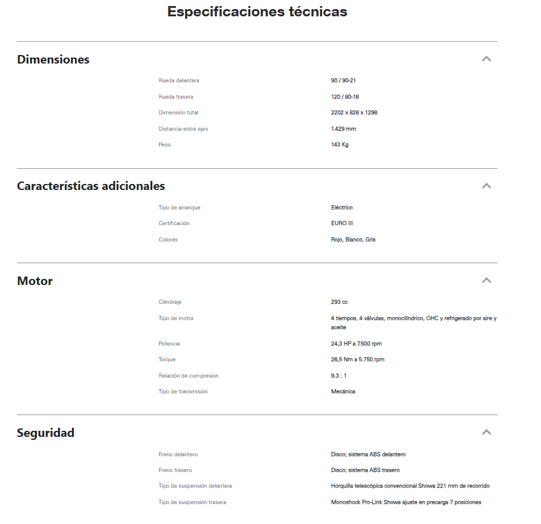Click the Relación de compresión label
The height and width of the screenshot is (524, 541).
point(189,376)
